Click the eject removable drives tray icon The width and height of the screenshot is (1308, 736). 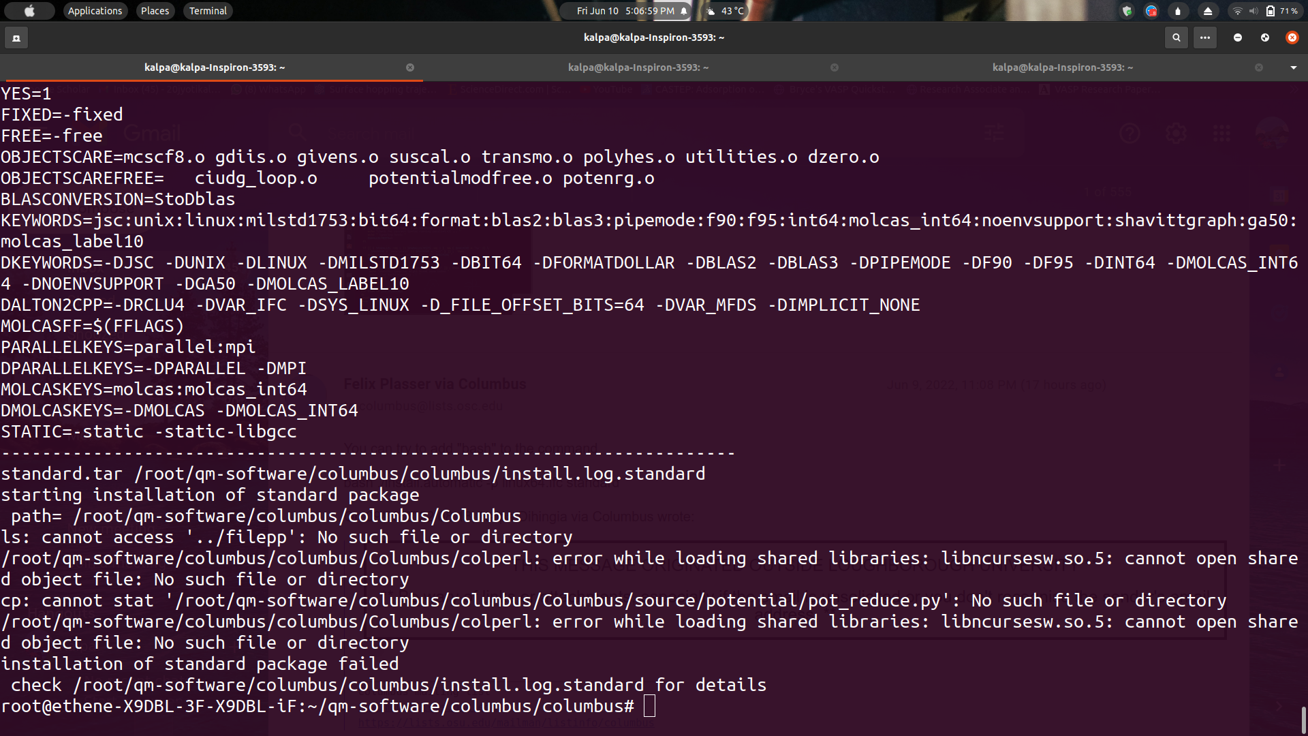click(1208, 11)
